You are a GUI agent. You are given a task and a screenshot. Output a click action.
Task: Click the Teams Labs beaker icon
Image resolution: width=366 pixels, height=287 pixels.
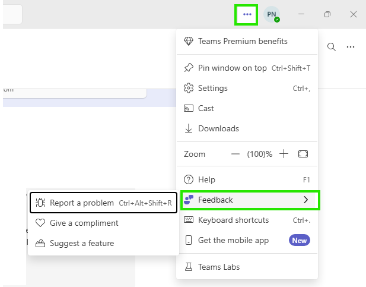(x=189, y=267)
